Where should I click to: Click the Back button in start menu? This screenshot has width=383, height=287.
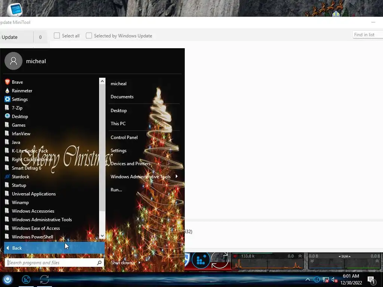pyautogui.click(x=54, y=248)
